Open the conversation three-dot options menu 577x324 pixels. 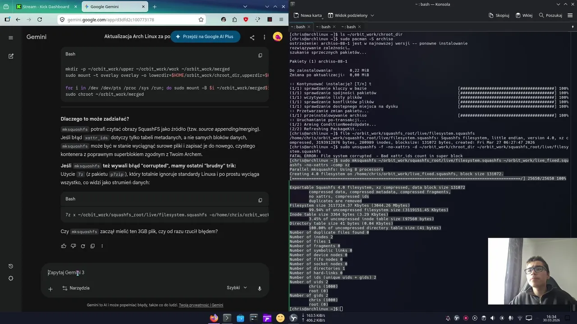[265, 37]
